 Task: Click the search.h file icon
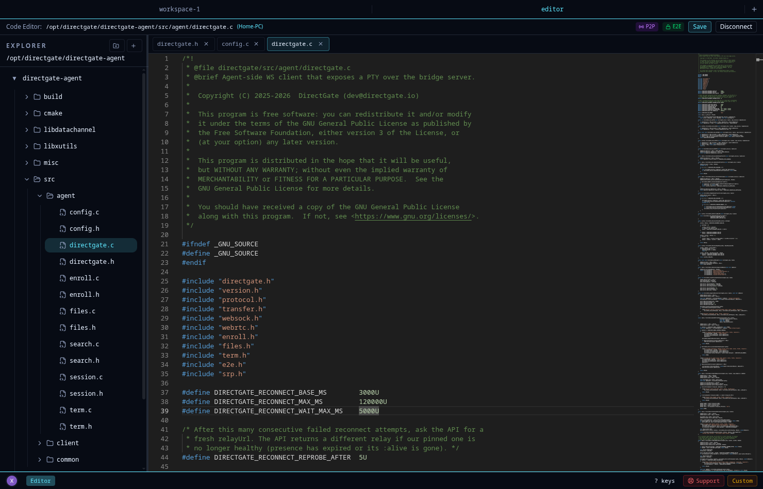click(63, 361)
